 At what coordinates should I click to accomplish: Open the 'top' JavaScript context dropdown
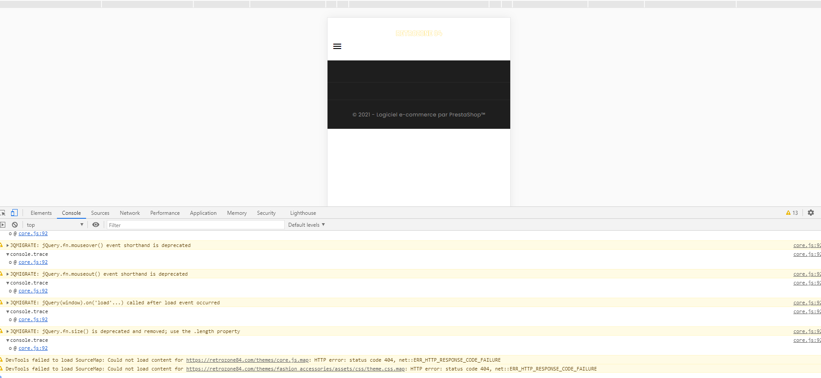(55, 225)
